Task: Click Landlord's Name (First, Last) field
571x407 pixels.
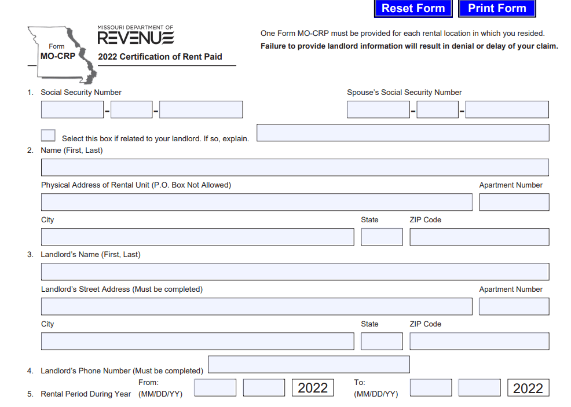Action: [295, 272]
